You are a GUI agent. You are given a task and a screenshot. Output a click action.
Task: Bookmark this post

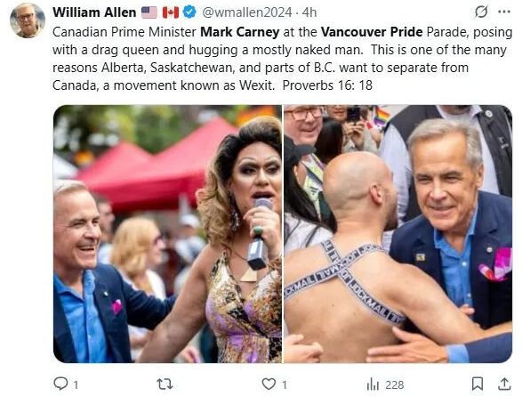click(478, 384)
